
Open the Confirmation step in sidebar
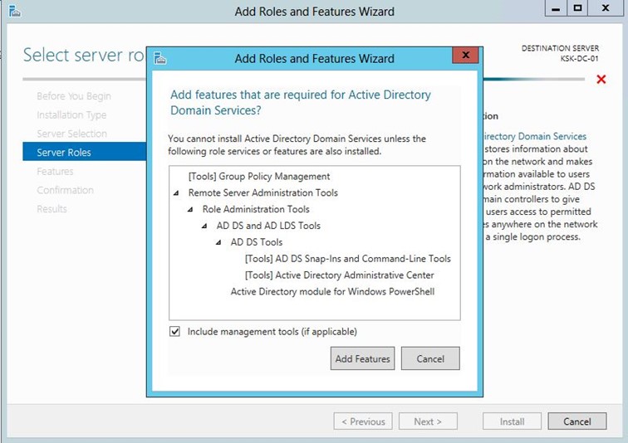[65, 190]
